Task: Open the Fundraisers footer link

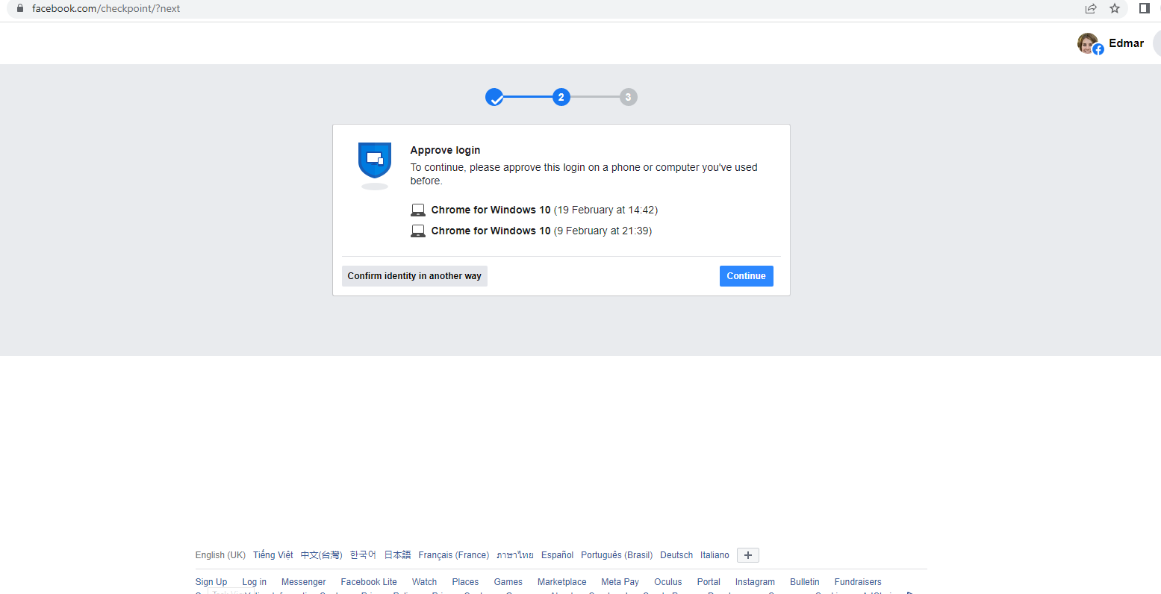Action: (858, 582)
